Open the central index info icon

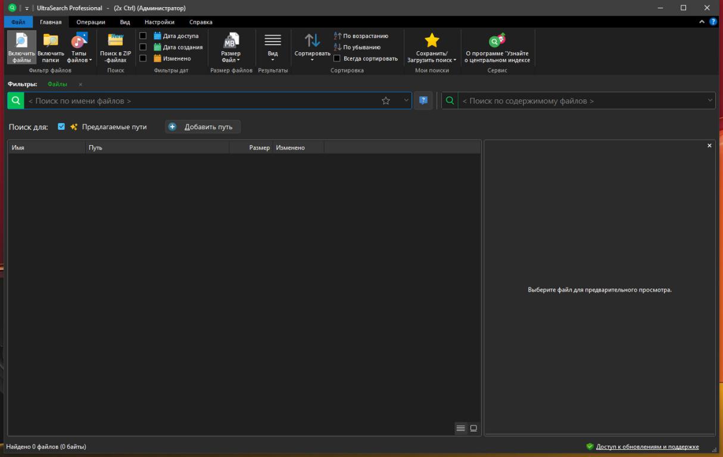(x=497, y=40)
